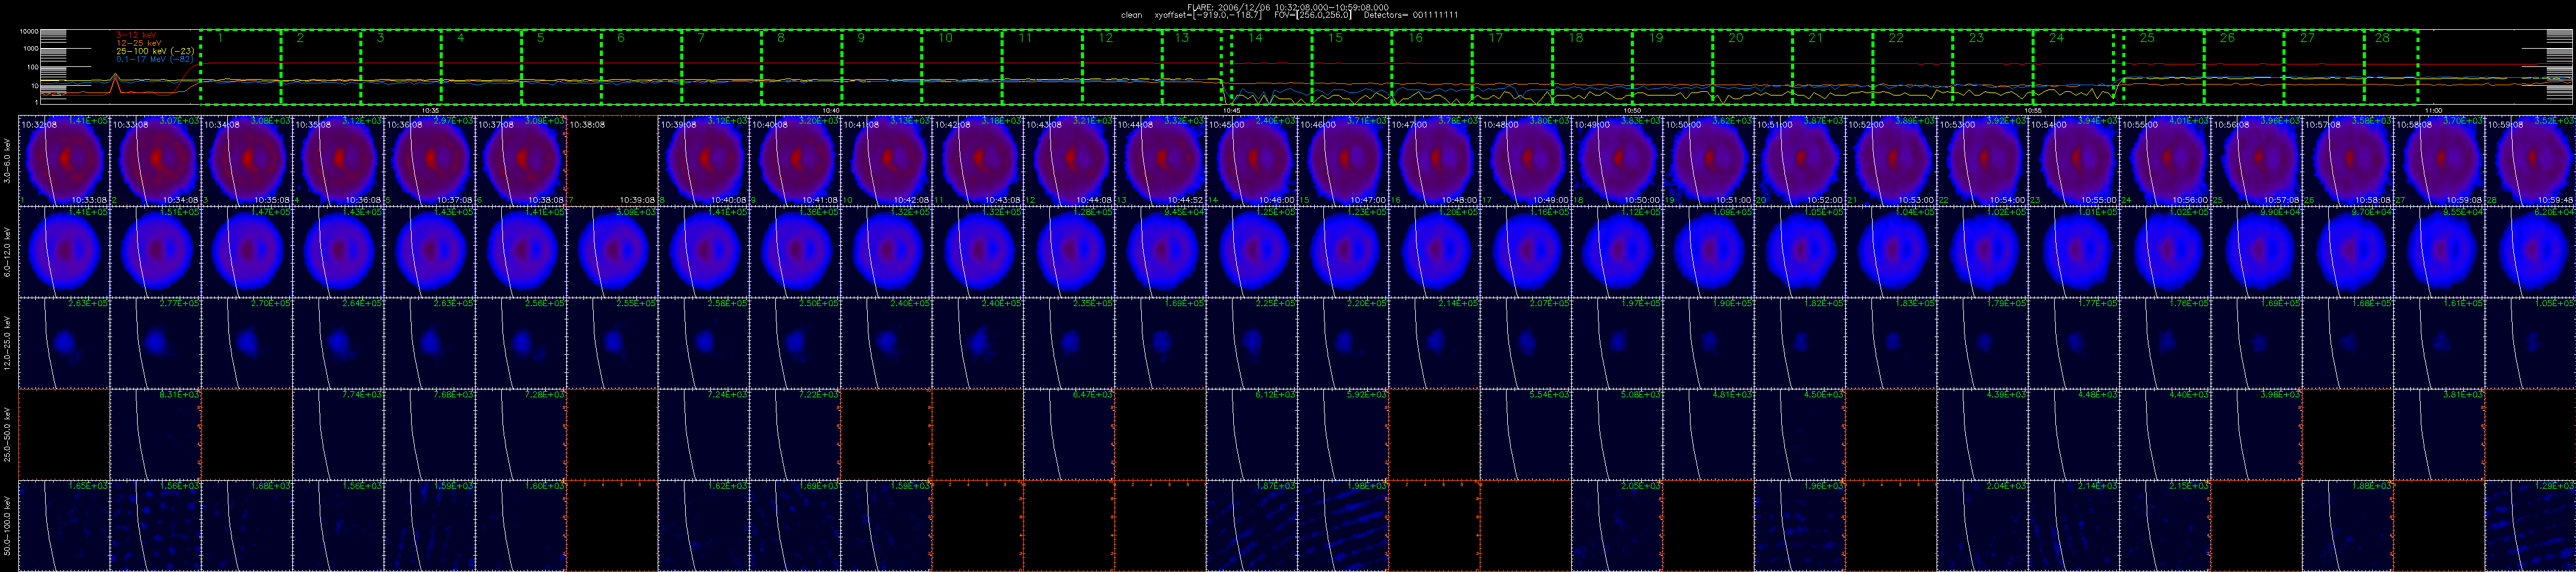Image resolution: width=2576 pixels, height=572 pixels.
Task: Open the 6-12 keV image with peak 1.36E+05
Action: coord(795,252)
